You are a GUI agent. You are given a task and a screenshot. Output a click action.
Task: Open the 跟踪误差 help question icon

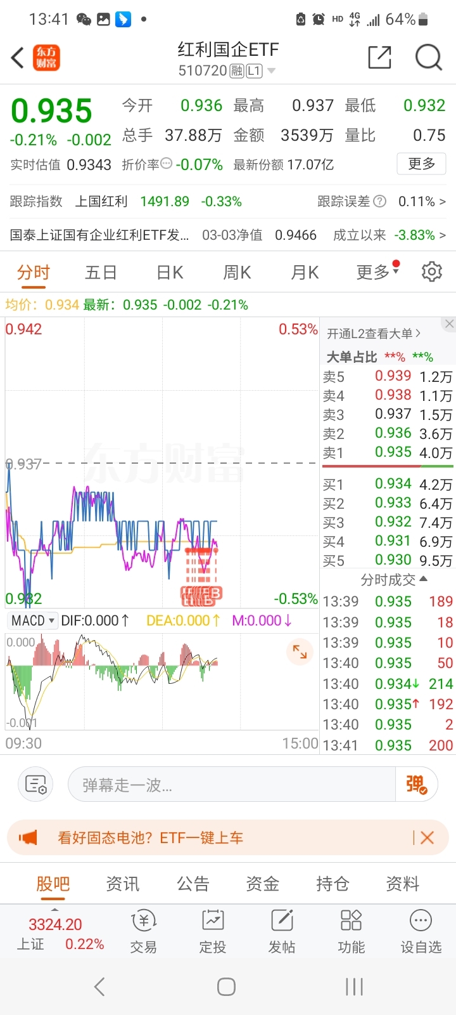click(x=380, y=201)
